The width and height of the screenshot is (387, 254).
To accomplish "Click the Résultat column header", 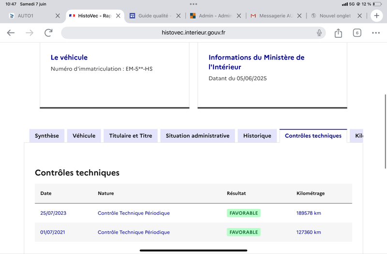I will point(236,193).
